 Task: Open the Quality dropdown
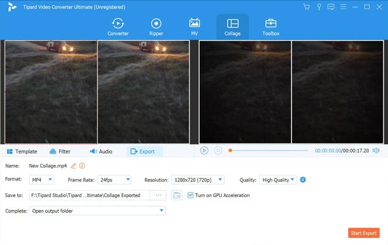coord(277,180)
